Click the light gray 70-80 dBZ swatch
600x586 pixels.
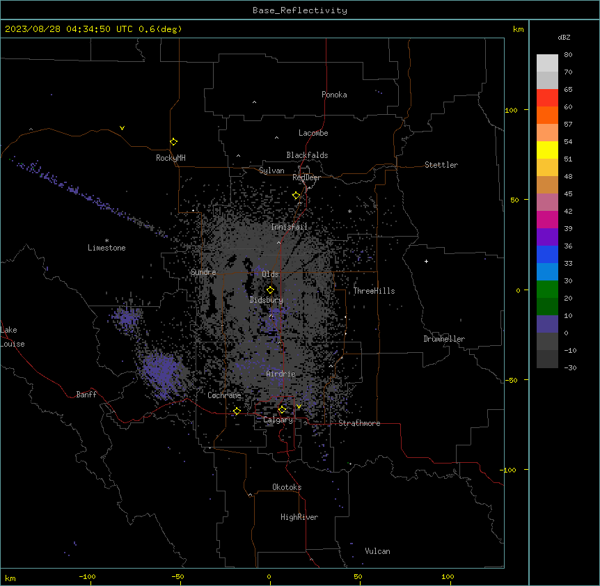(547, 63)
